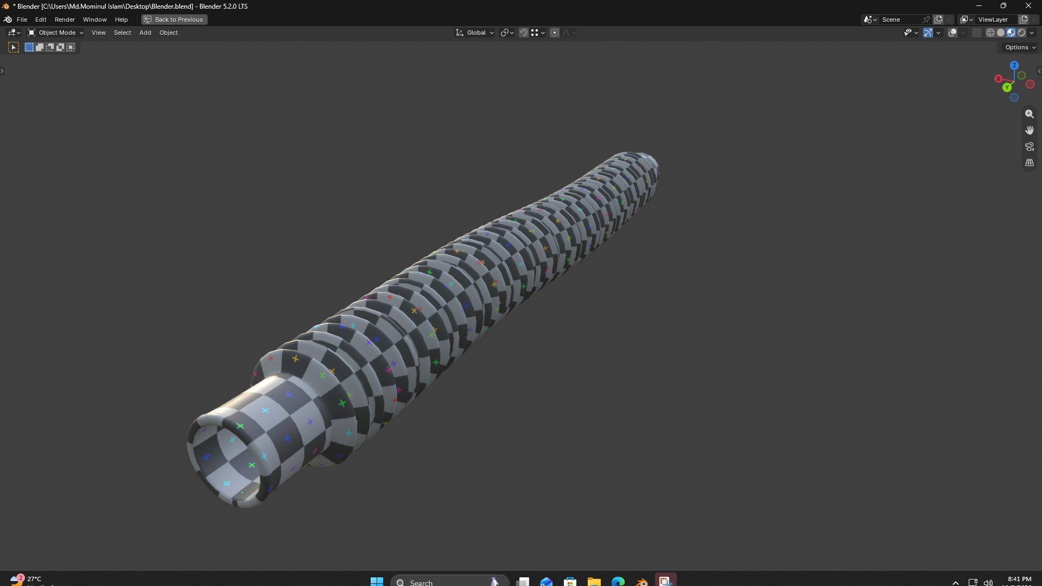Click the Windows taskbar Search box
The image size is (1042, 586).
pos(449,582)
